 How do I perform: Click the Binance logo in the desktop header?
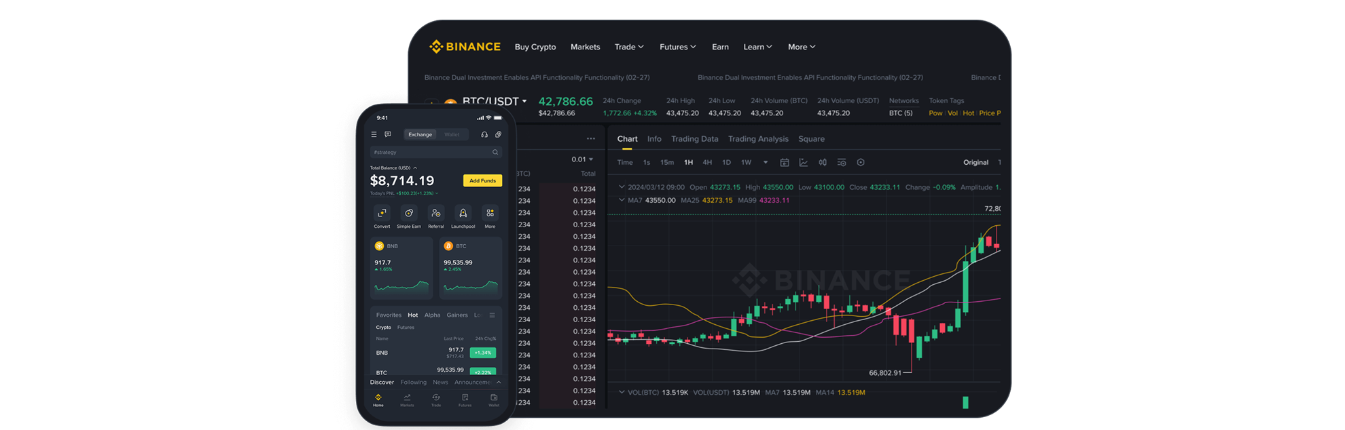(x=465, y=47)
